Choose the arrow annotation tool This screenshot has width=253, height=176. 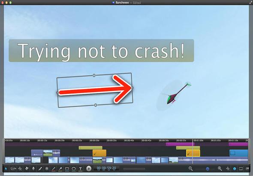tap(60, 169)
